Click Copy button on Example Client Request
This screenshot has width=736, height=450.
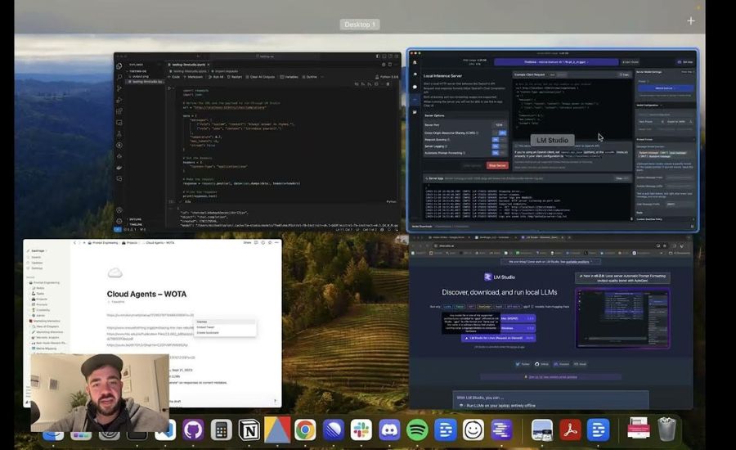624,74
